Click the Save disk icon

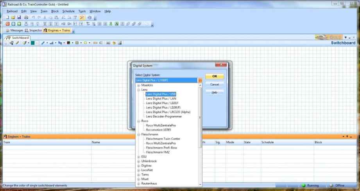tap(19, 18)
